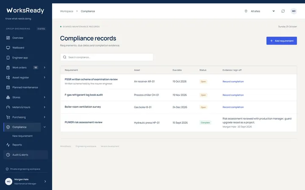Click the Reports activity icon
Screen dimensions: 305x190
click(x=8, y=145)
